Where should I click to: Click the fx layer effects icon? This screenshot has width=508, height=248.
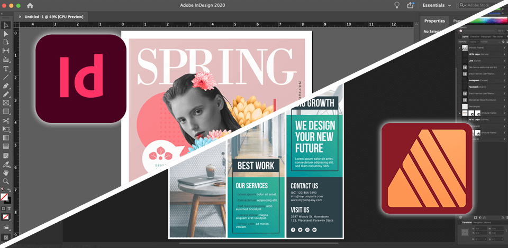(484, 217)
